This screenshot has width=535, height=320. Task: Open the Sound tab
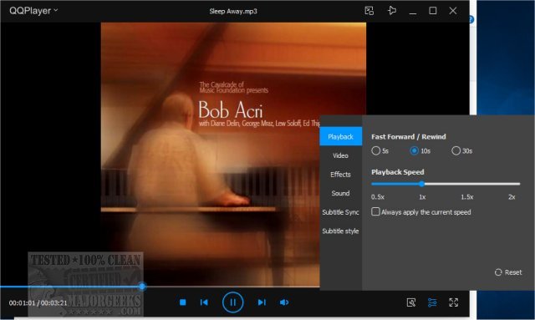pyautogui.click(x=340, y=193)
